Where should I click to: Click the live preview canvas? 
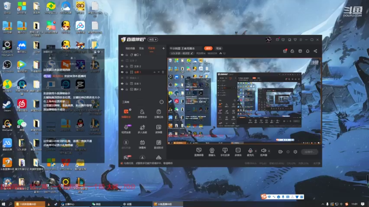pyautogui.click(x=244, y=101)
